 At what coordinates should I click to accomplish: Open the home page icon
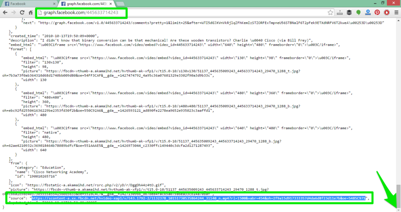31,12
